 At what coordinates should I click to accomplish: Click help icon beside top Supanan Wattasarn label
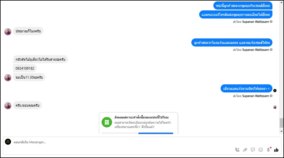(271, 21)
